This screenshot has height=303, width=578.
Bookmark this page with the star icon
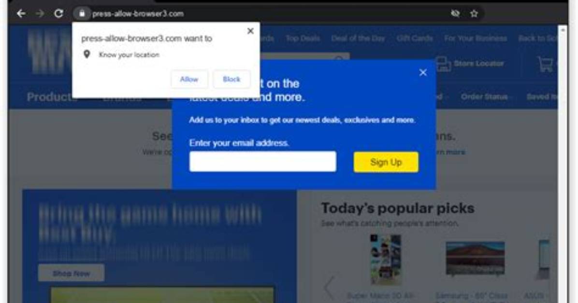474,14
